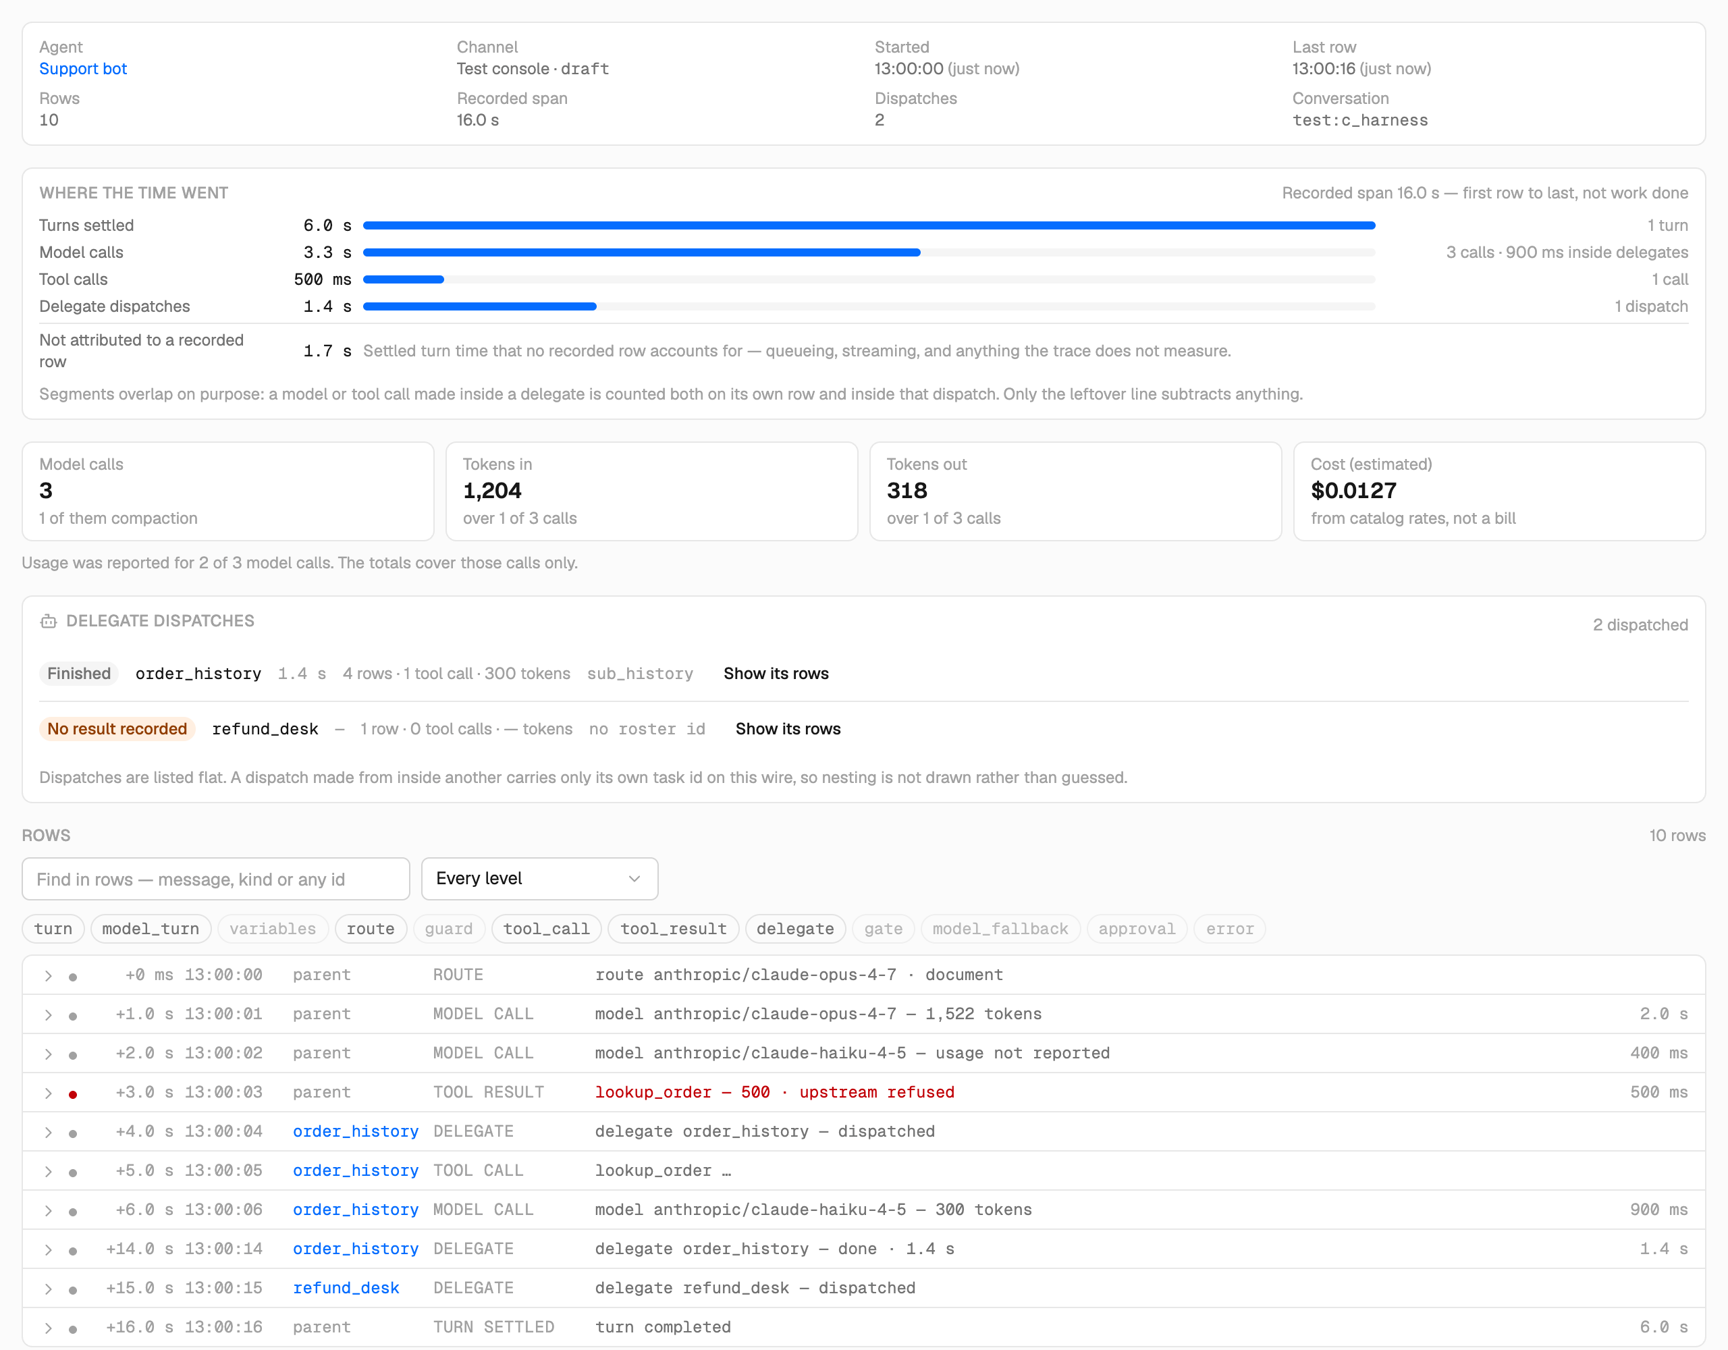The image size is (1728, 1350).
Task: Toggle the route filter chip
Action: coord(371,929)
